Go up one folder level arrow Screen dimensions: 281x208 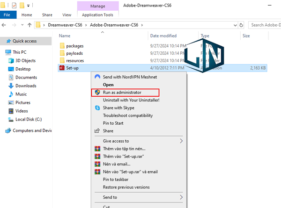[x=30, y=25]
